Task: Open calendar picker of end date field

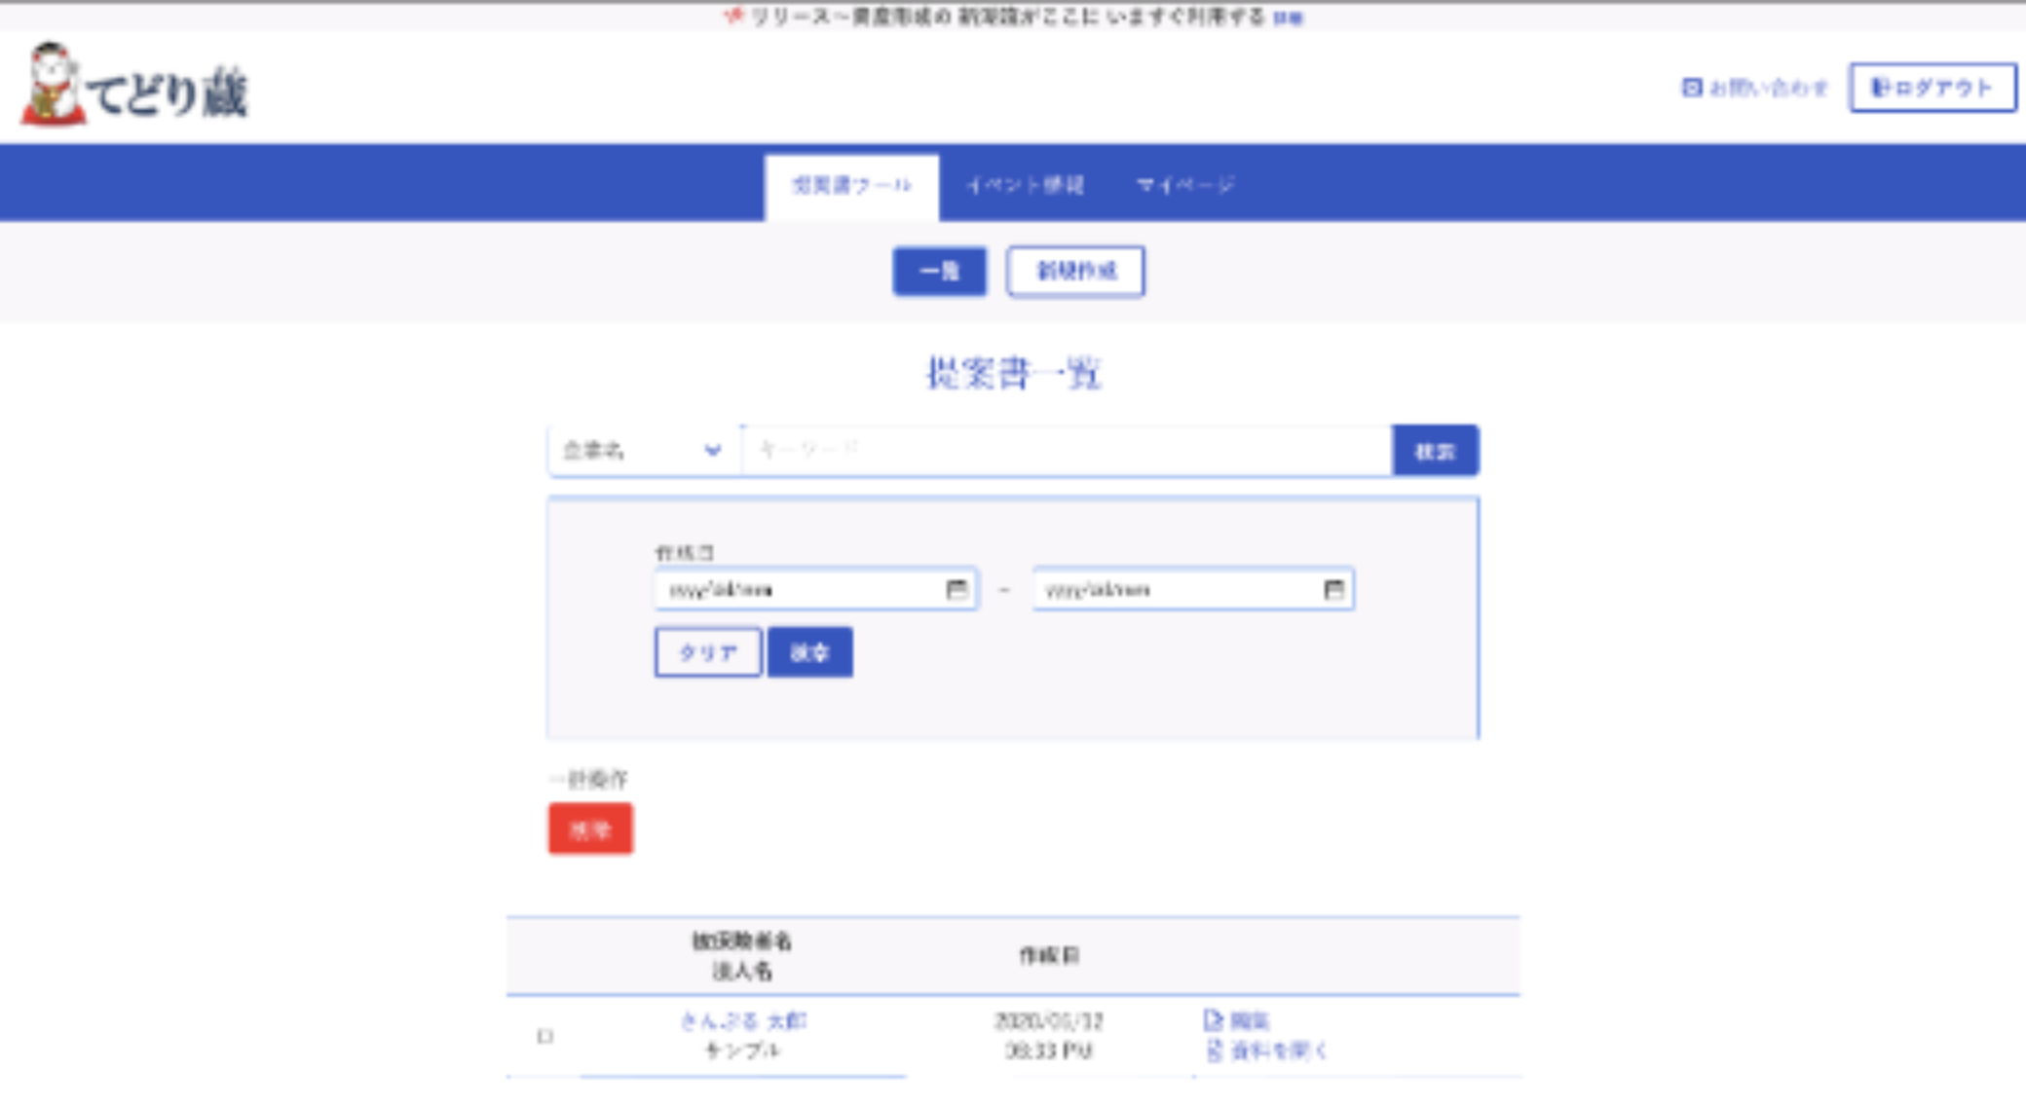Action: 1333,589
